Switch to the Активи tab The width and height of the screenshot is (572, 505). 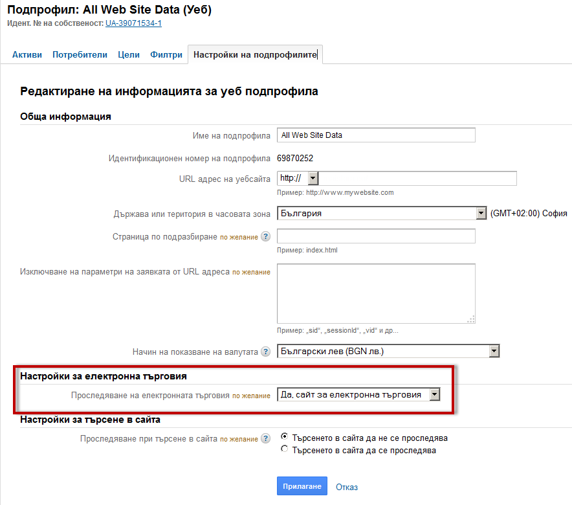coord(27,55)
